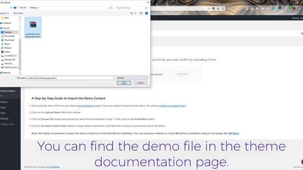Expand the chevron after the Desktop breadcrumb

point(39,8)
